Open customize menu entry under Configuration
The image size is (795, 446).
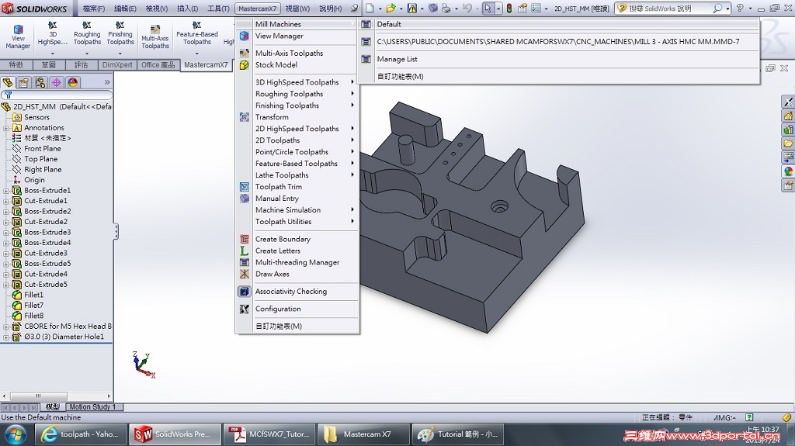(298, 327)
